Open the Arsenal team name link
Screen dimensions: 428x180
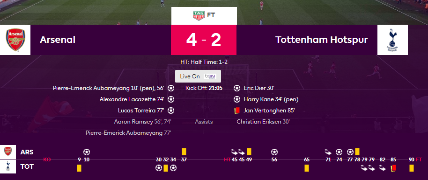[x=58, y=40]
